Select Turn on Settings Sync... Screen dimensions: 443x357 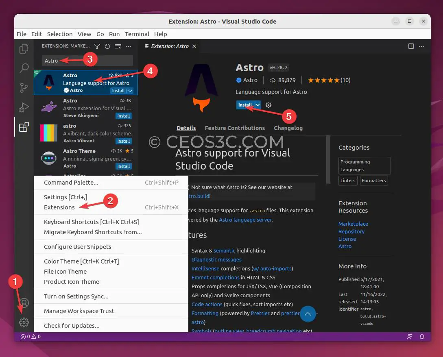click(111, 296)
